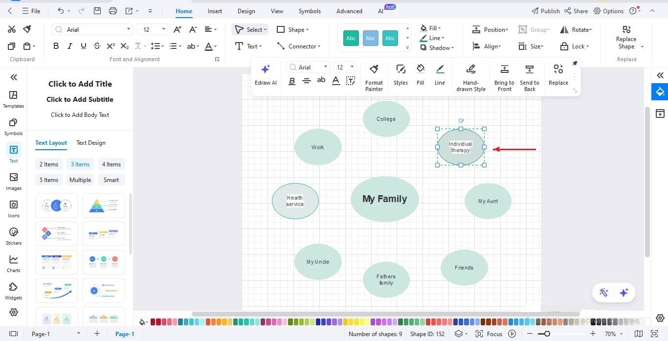Select the pyramid text layout thumbnail

(104, 205)
